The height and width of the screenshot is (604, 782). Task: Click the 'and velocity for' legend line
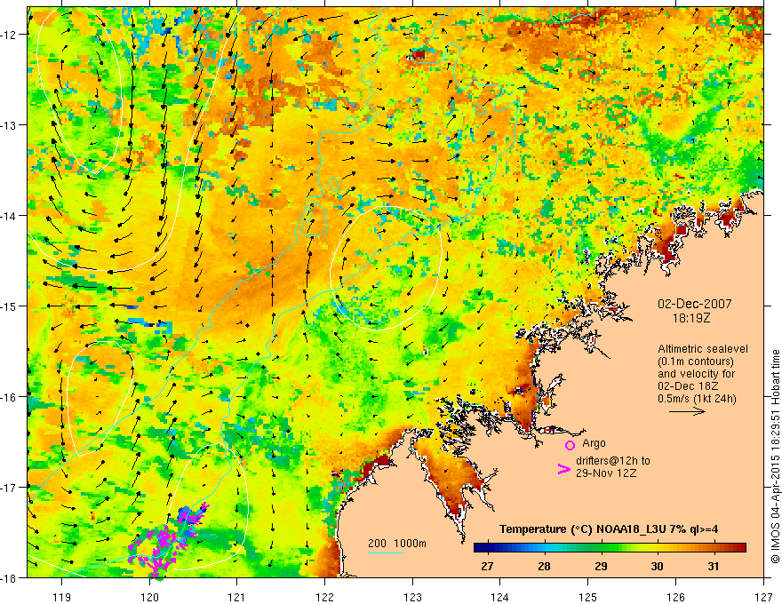(696, 374)
